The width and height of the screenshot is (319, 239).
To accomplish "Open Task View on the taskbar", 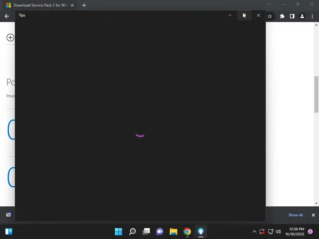I will coord(146,232).
